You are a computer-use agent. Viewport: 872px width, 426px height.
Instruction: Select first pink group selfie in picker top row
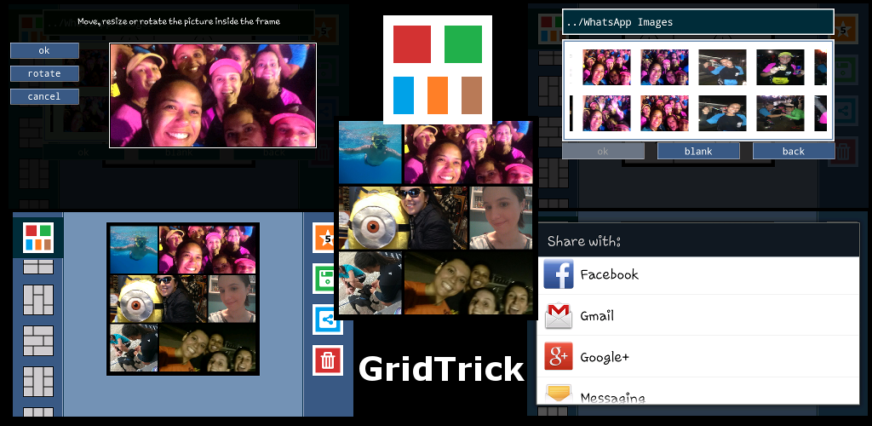click(x=606, y=67)
